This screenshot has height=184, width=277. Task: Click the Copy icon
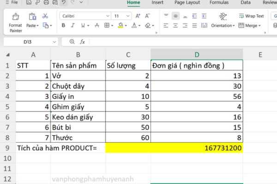[x=46, y=26]
